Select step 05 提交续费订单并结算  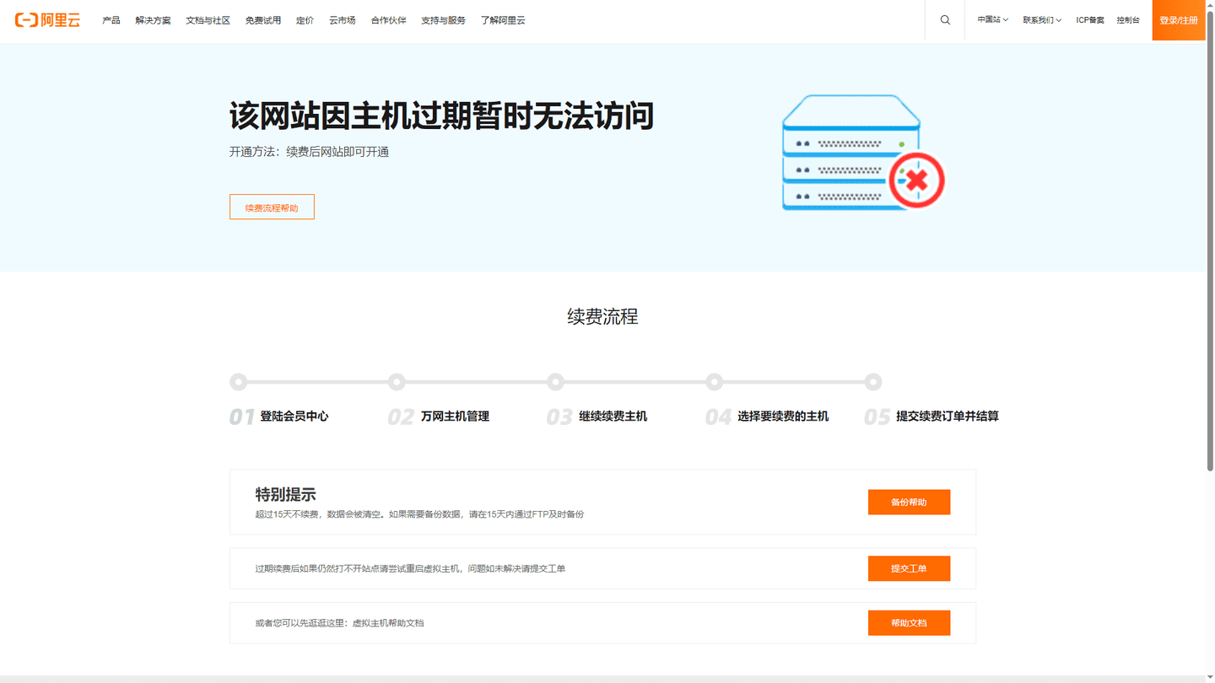[931, 416]
